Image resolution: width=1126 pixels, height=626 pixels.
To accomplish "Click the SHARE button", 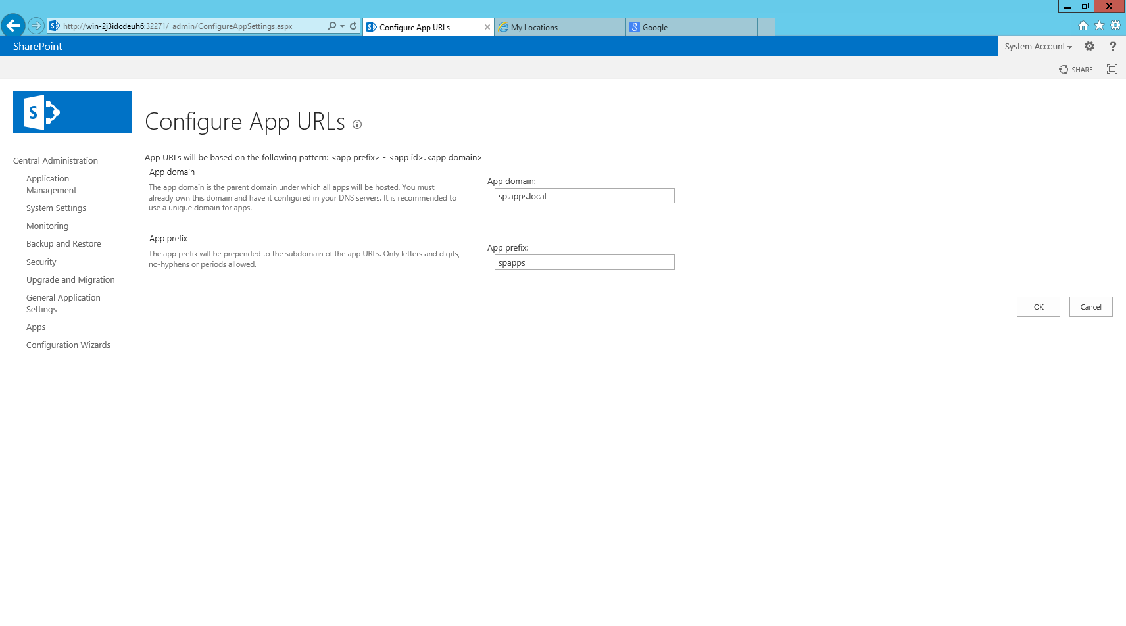I will (1076, 69).
